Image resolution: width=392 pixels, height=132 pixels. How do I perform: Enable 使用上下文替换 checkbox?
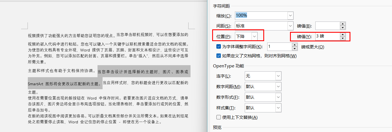click(x=219, y=117)
